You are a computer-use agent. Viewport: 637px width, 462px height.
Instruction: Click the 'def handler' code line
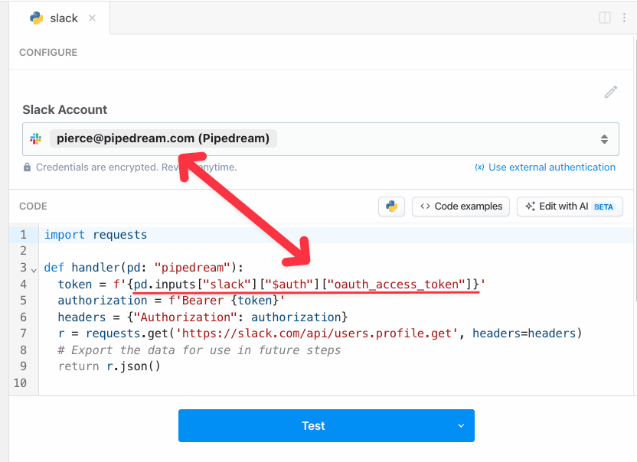pos(143,268)
